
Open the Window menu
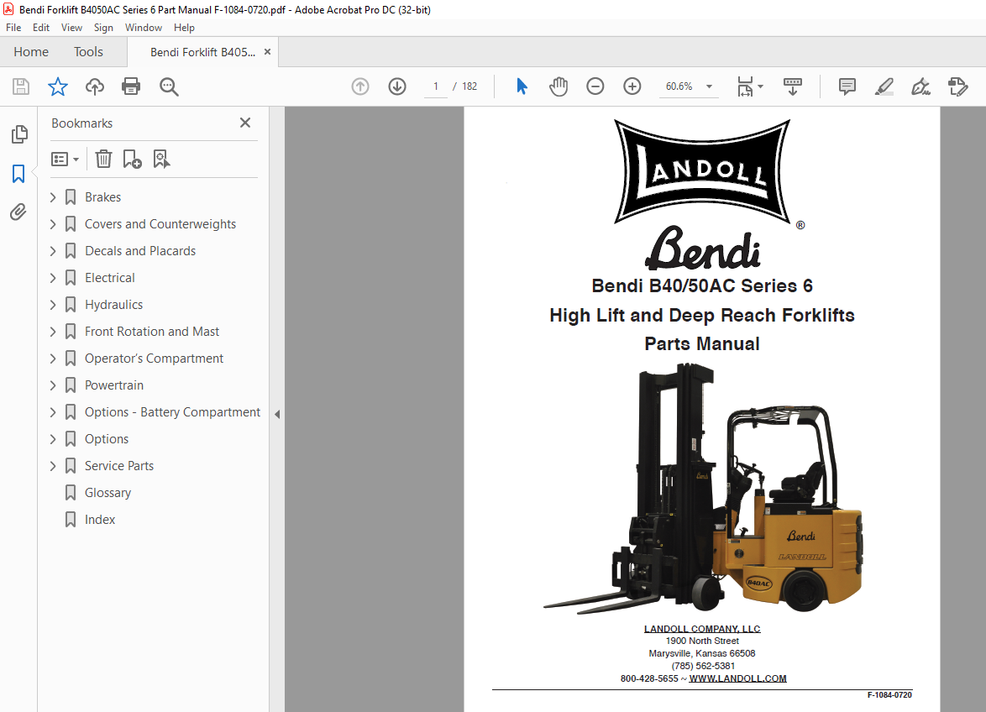coord(144,28)
